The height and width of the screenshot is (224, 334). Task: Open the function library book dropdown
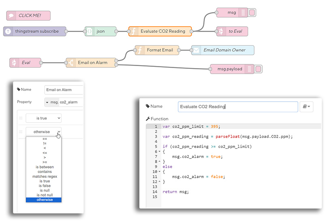(x=306, y=107)
